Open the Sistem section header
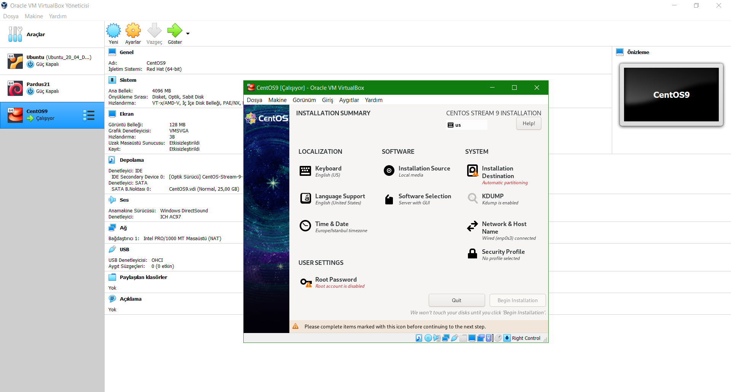Screen dimensions: 731x392 point(128,80)
